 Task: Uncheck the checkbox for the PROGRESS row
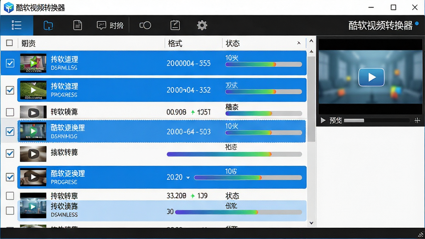pos(10,90)
